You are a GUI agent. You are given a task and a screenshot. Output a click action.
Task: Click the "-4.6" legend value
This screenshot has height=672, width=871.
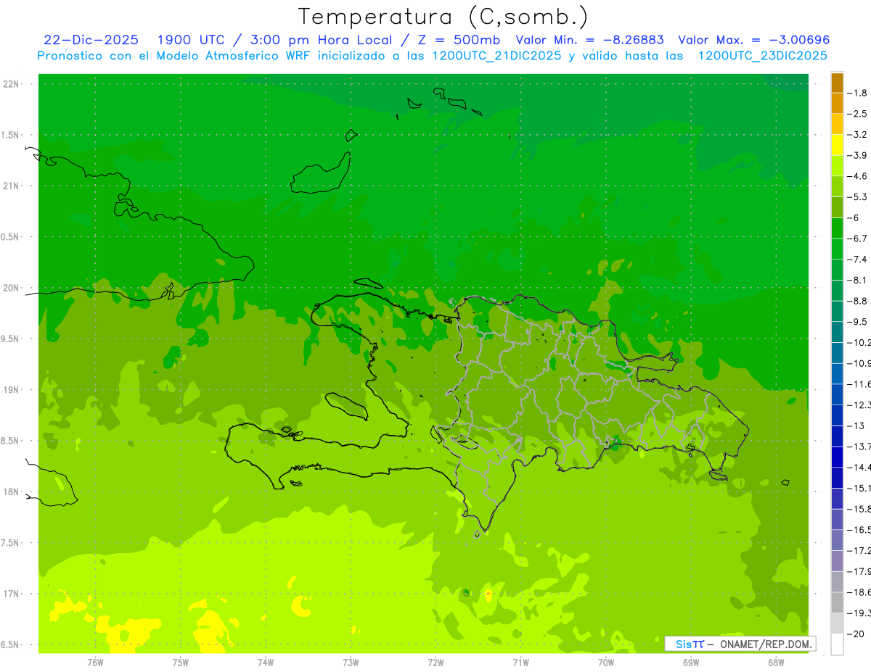pos(859,176)
